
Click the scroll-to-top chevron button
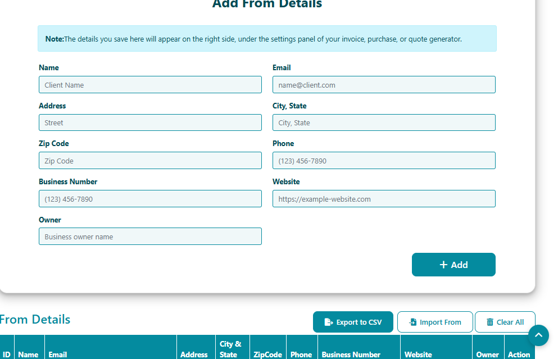coord(538,335)
